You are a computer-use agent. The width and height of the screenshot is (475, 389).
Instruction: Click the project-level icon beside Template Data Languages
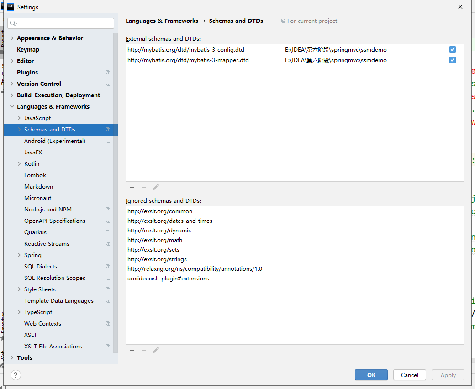108,301
